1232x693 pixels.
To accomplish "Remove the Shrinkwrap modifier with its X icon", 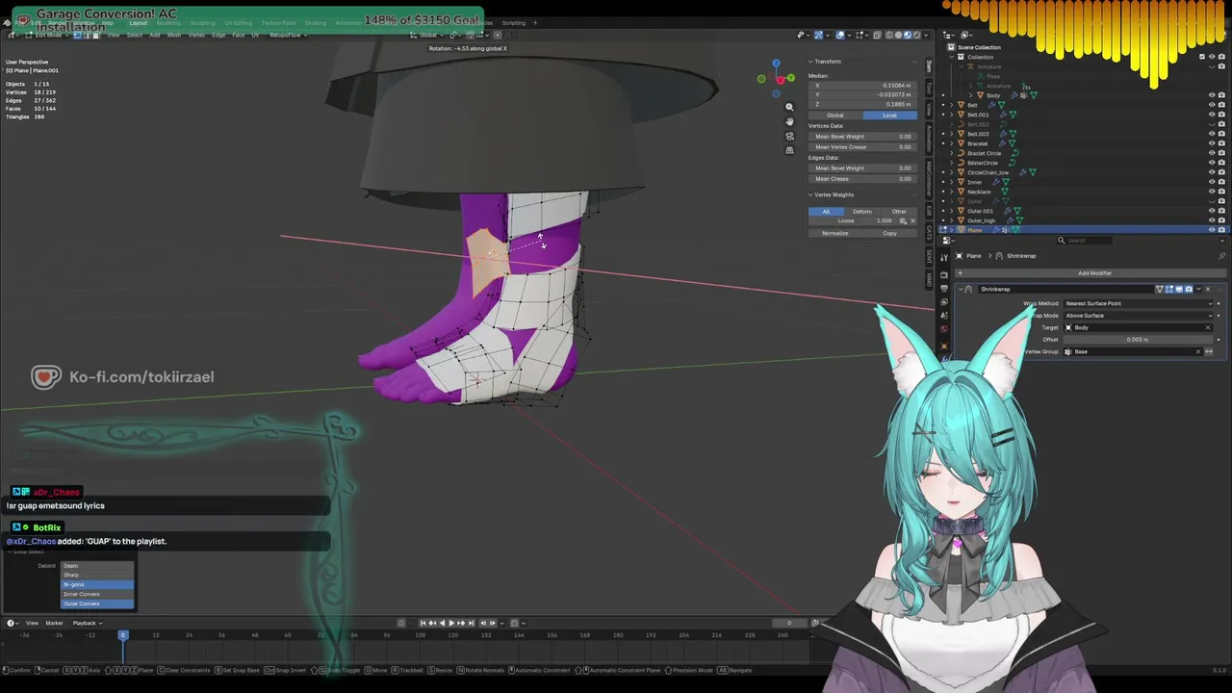I will (x=1208, y=289).
